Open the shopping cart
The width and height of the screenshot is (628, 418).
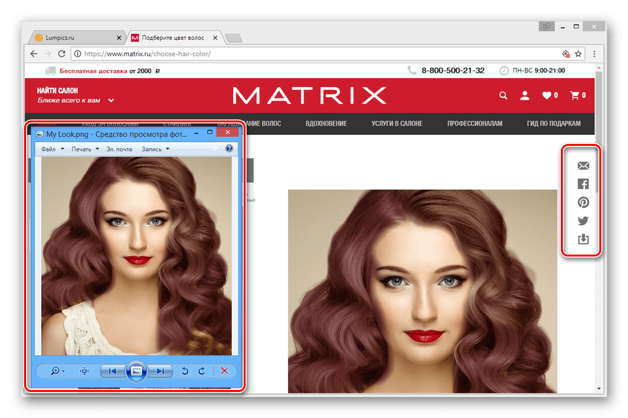(577, 96)
